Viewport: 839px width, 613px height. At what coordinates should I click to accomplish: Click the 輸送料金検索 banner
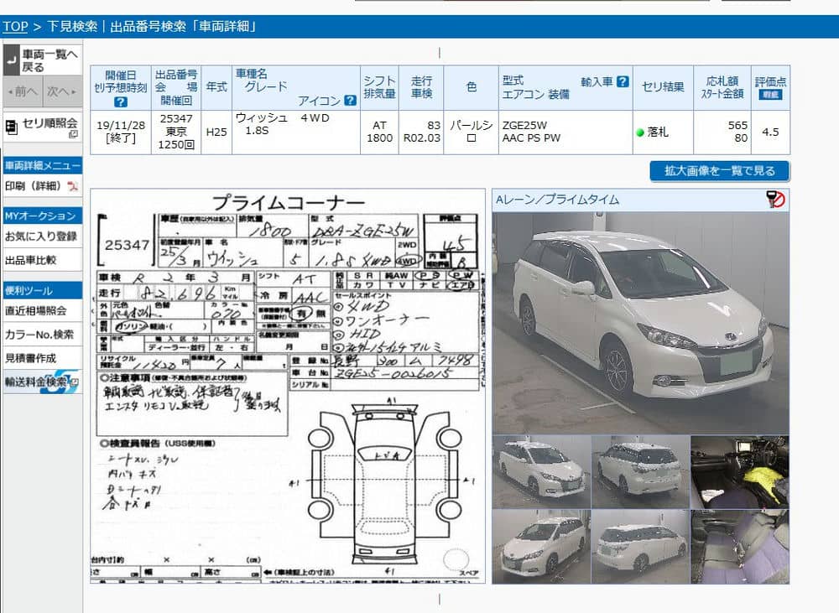[41, 382]
